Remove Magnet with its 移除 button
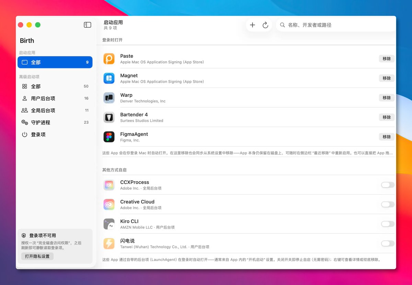 (387, 78)
